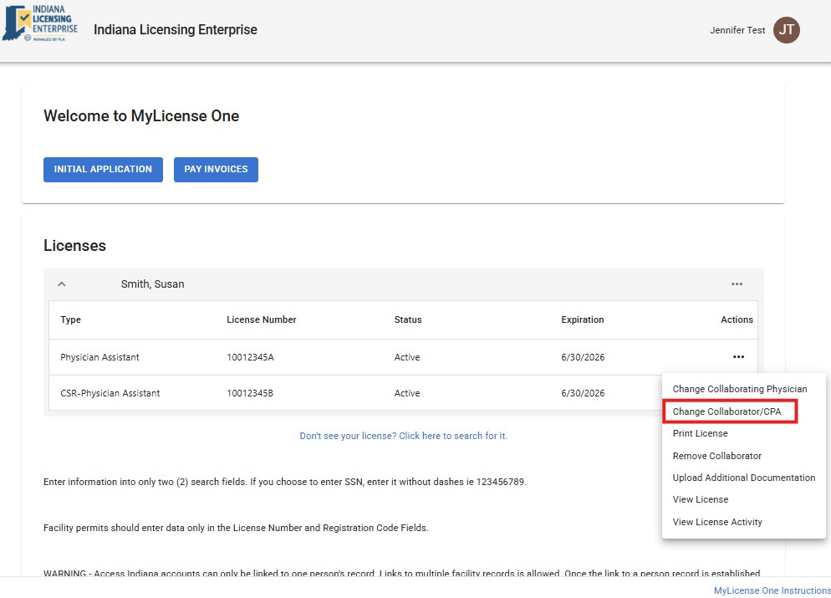This screenshot has height=598, width=831.
Task: Select Upload Additional Documentation option
Action: (743, 478)
